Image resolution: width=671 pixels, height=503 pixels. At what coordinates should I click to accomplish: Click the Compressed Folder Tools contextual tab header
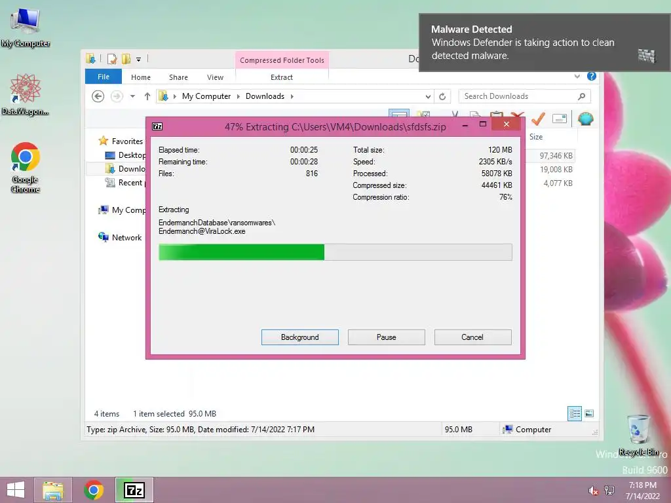point(282,60)
